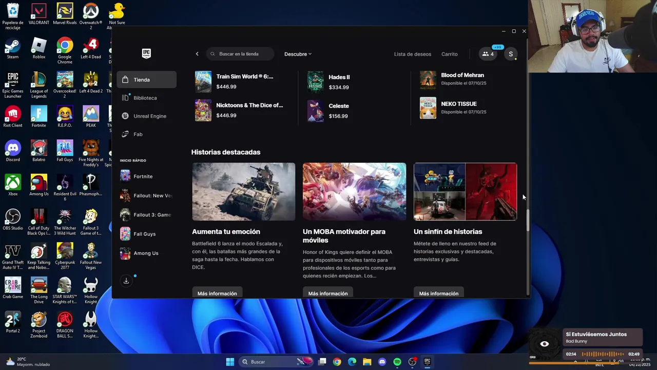The width and height of the screenshot is (657, 370).
Task: Select League of Legends desktop shortcut
Action: [x=39, y=85]
